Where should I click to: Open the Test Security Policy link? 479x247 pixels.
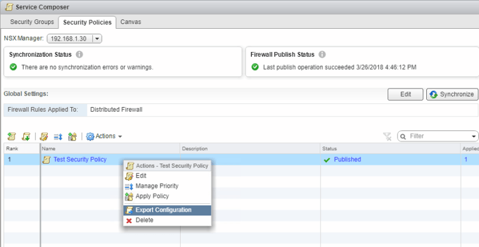pos(80,160)
